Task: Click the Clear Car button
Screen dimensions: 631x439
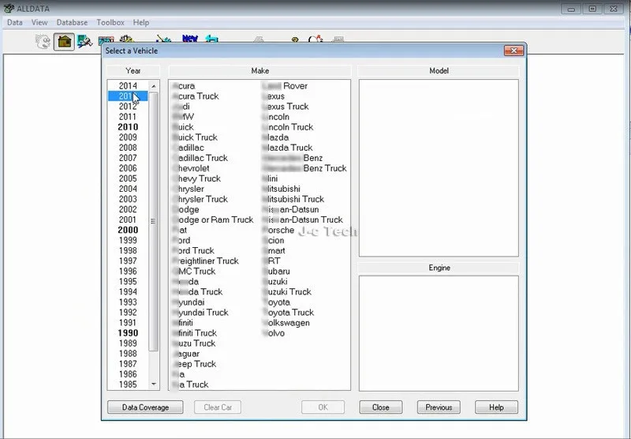Action: (x=218, y=407)
